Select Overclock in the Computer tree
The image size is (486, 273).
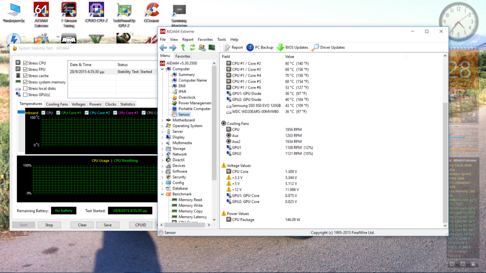(x=187, y=98)
